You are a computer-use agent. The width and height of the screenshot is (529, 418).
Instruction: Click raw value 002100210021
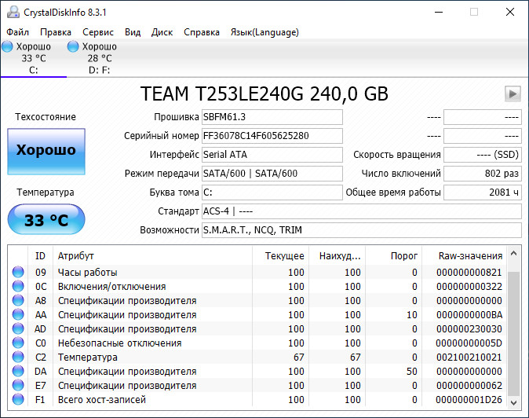click(469, 357)
